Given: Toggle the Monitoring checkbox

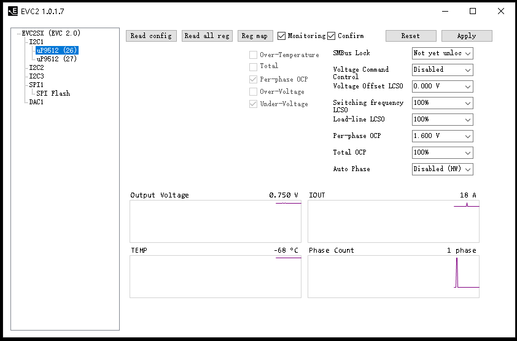Looking at the screenshot, I should (282, 36).
